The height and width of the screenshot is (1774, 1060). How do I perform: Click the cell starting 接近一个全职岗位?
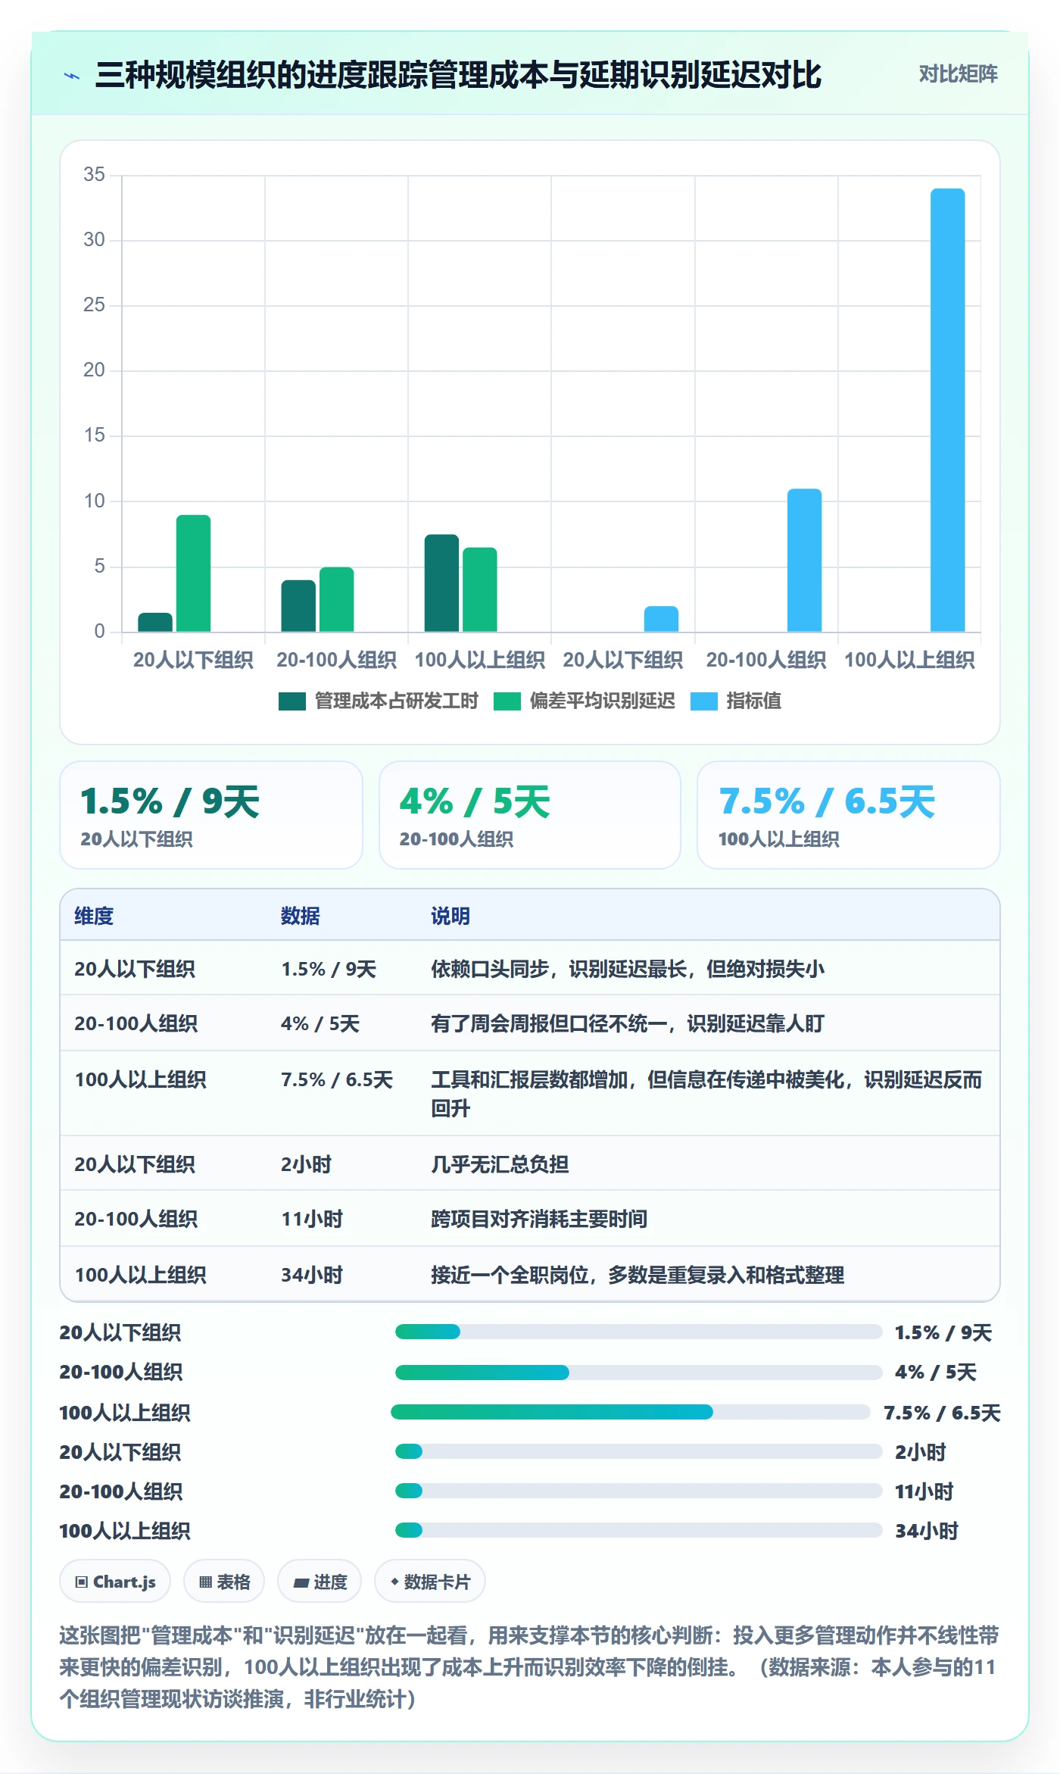[638, 1275]
